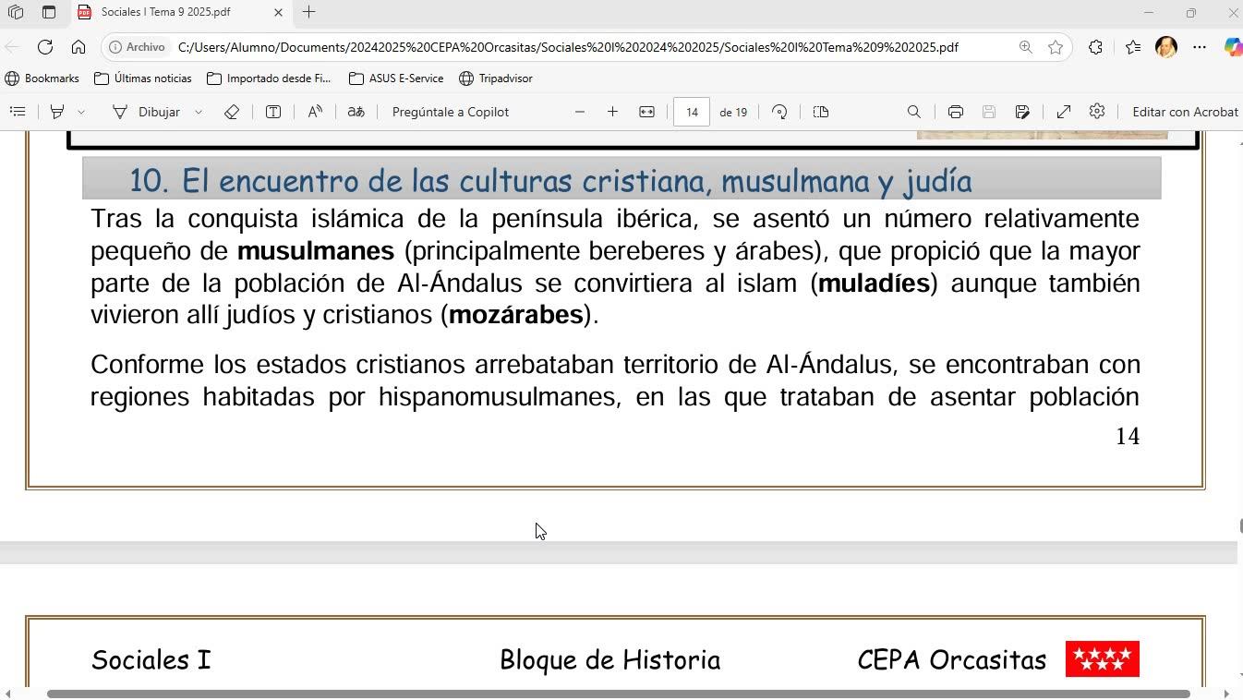Viewport: 1243px width, 700px height.
Task: View site information for Archivo
Action: (138, 47)
